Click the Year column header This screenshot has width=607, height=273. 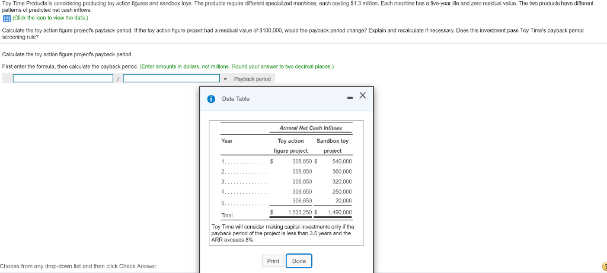(x=227, y=141)
